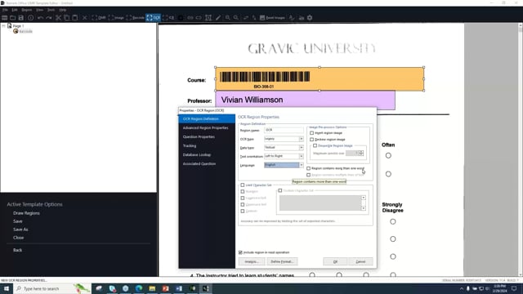Image resolution: width=523 pixels, height=294 pixels.
Task: Click the Redo arrow in toolbar
Action: [x=49, y=18]
